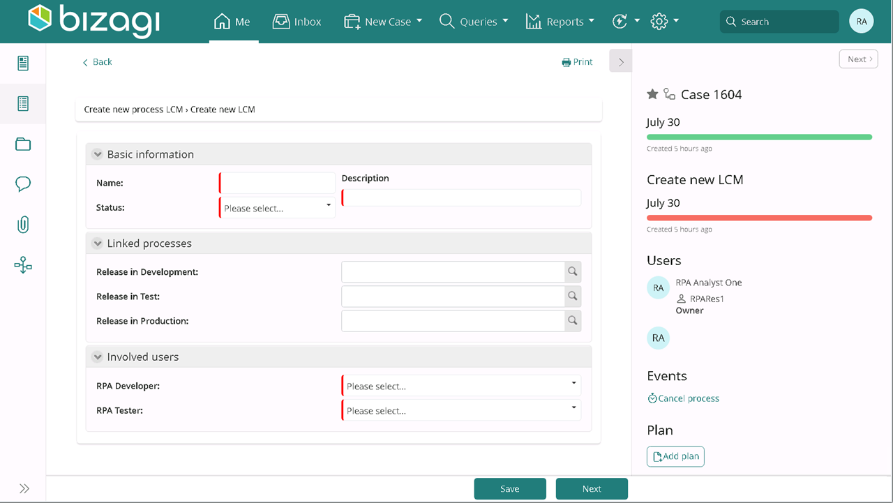Viewport: 893px width, 503px height.
Task: Click the Release in Test field
Action: tap(453, 296)
